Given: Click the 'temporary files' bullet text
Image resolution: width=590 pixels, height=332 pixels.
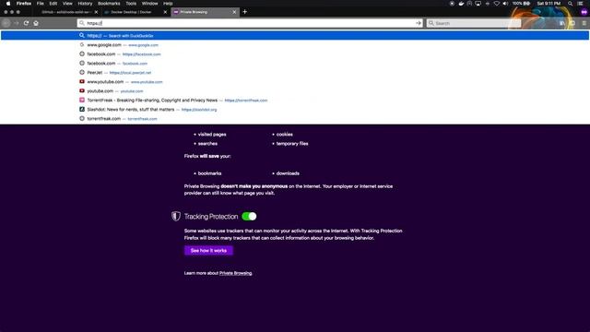Looking at the screenshot, I should pyautogui.click(x=292, y=144).
